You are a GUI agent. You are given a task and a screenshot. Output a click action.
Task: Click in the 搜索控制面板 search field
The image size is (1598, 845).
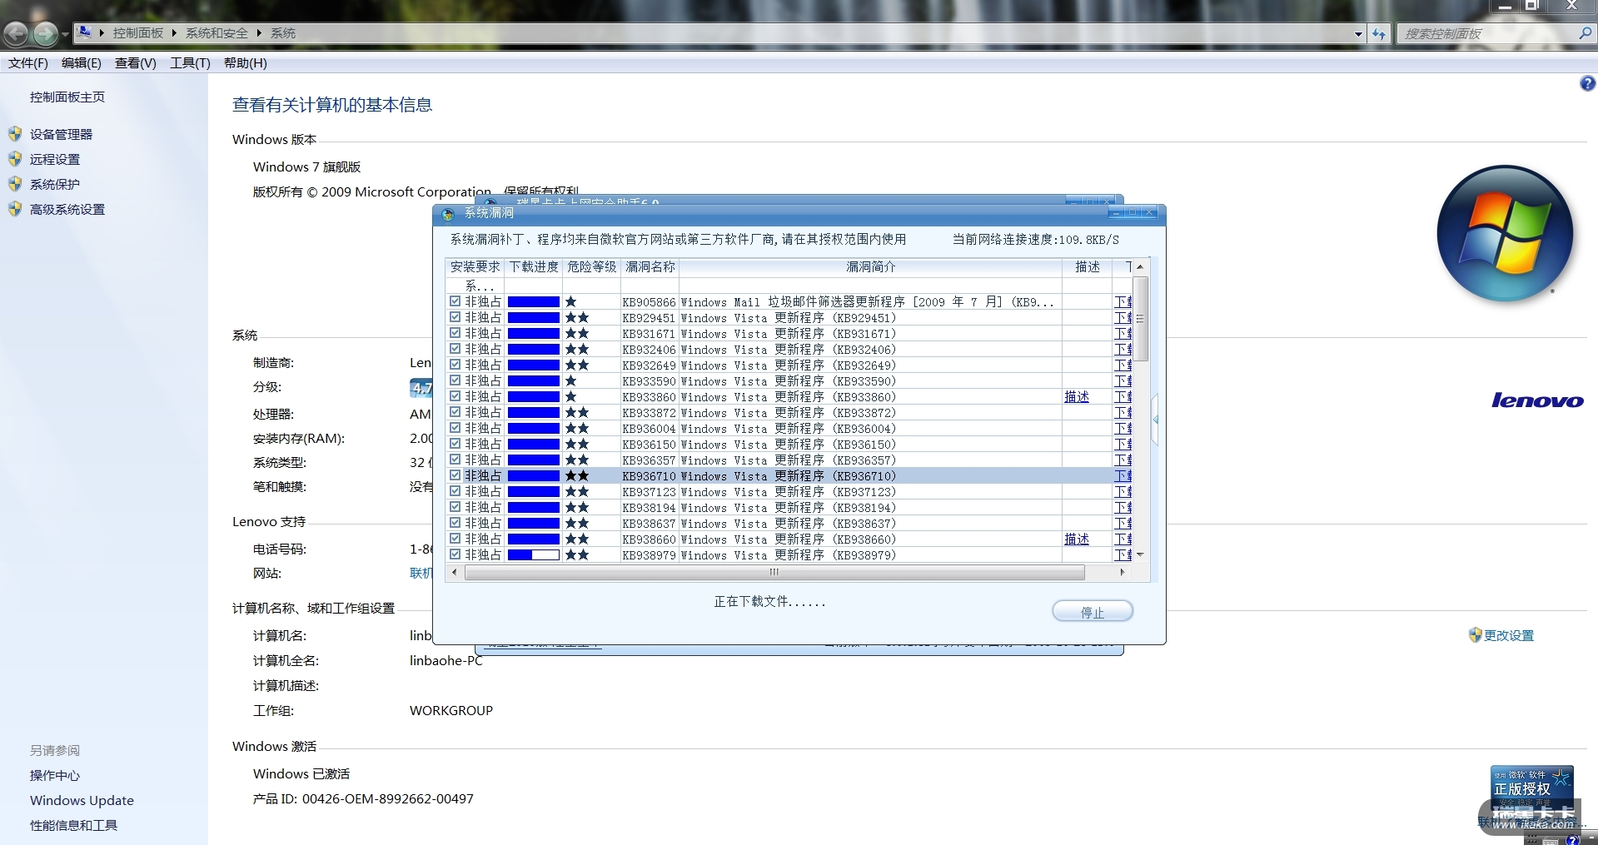tap(1487, 34)
